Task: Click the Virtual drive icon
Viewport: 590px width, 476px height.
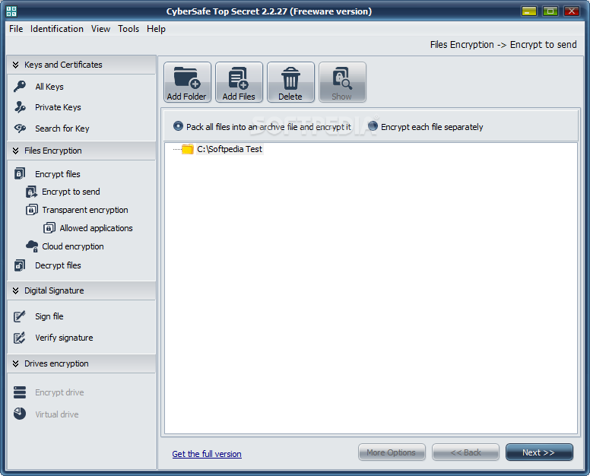Action: click(20, 414)
